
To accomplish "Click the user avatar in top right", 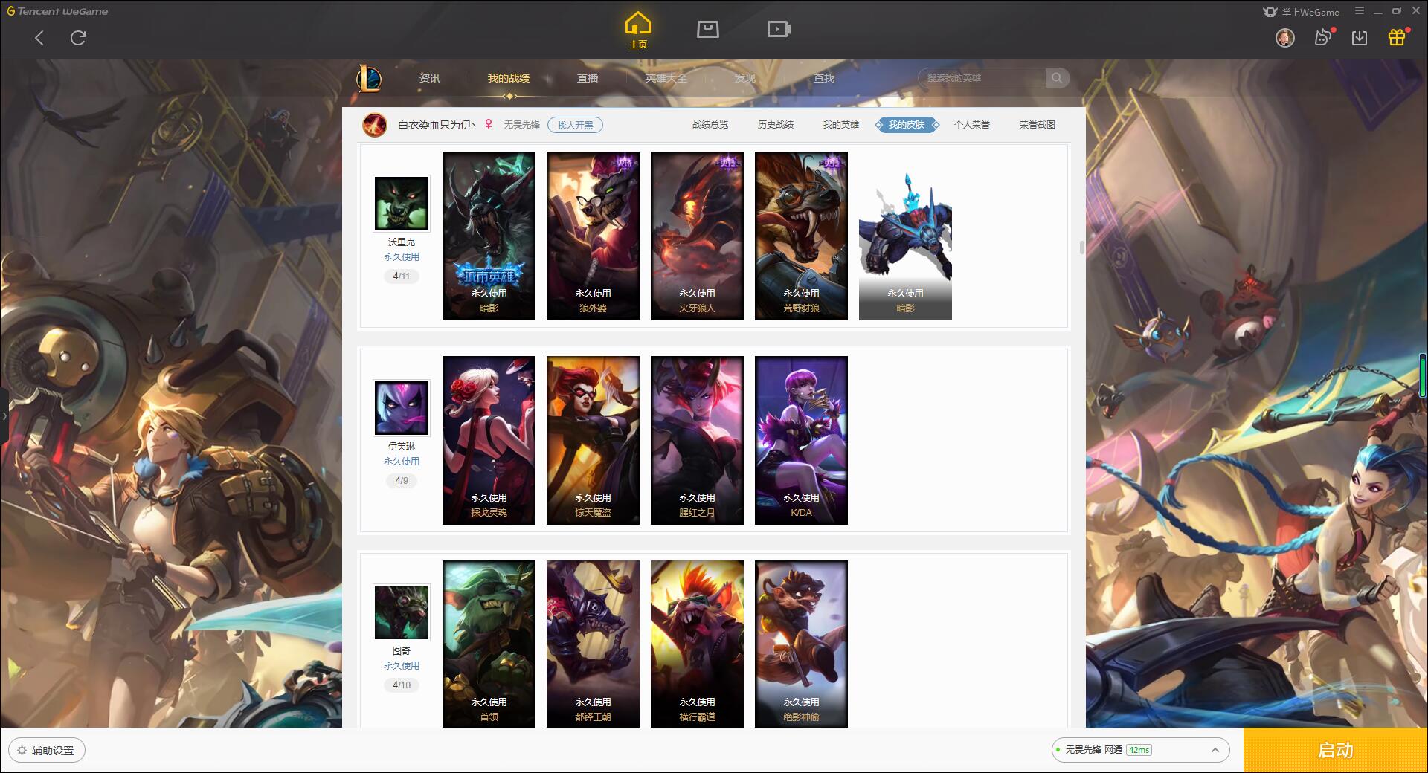I will pyautogui.click(x=1284, y=37).
